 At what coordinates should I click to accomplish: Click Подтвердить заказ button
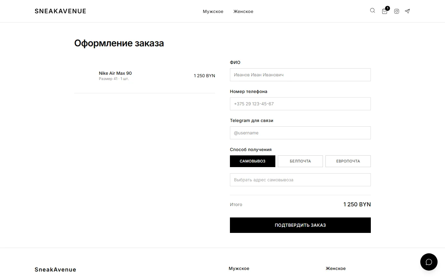[300, 225]
